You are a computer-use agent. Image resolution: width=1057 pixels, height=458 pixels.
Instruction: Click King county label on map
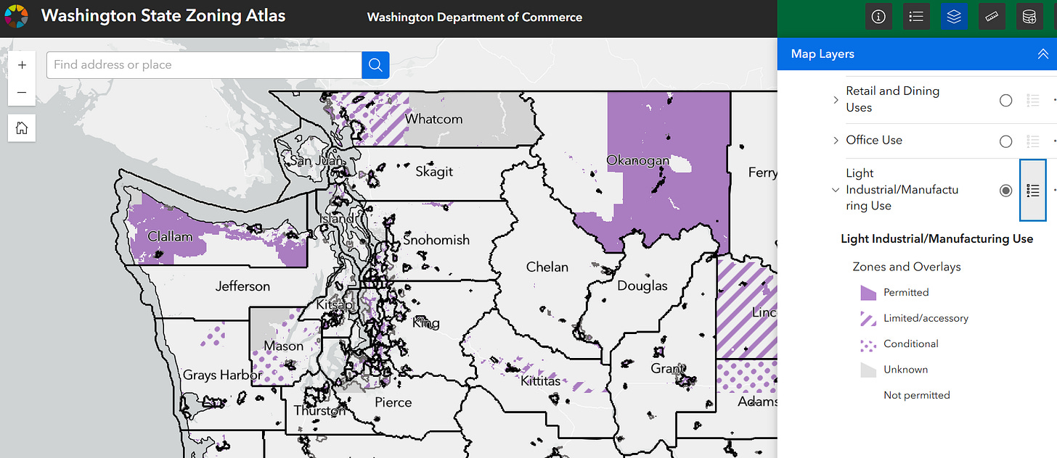pyautogui.click(x=426, y=322)
